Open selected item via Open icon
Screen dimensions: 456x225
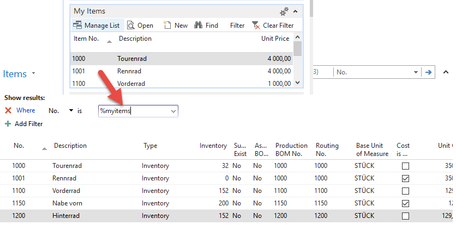(131, 26)
